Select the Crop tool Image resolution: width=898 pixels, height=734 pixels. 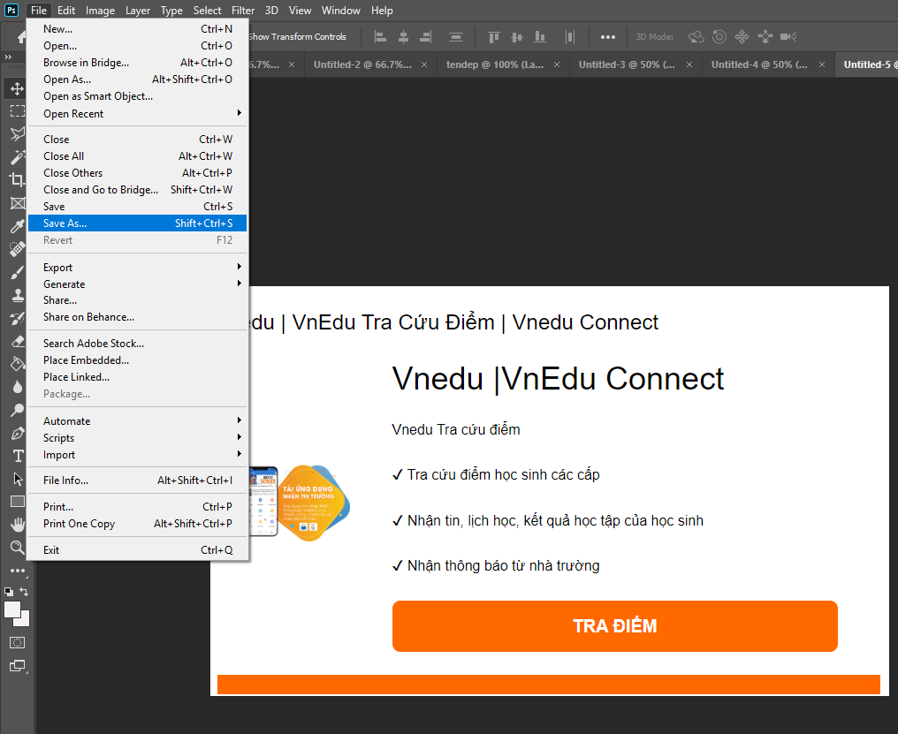tap(17, 180)
